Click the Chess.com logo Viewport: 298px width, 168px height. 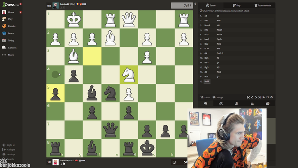coord(11,5)
